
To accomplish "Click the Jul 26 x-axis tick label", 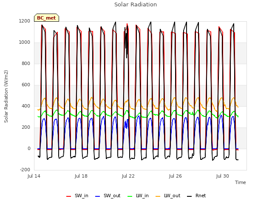I will 176,176.
